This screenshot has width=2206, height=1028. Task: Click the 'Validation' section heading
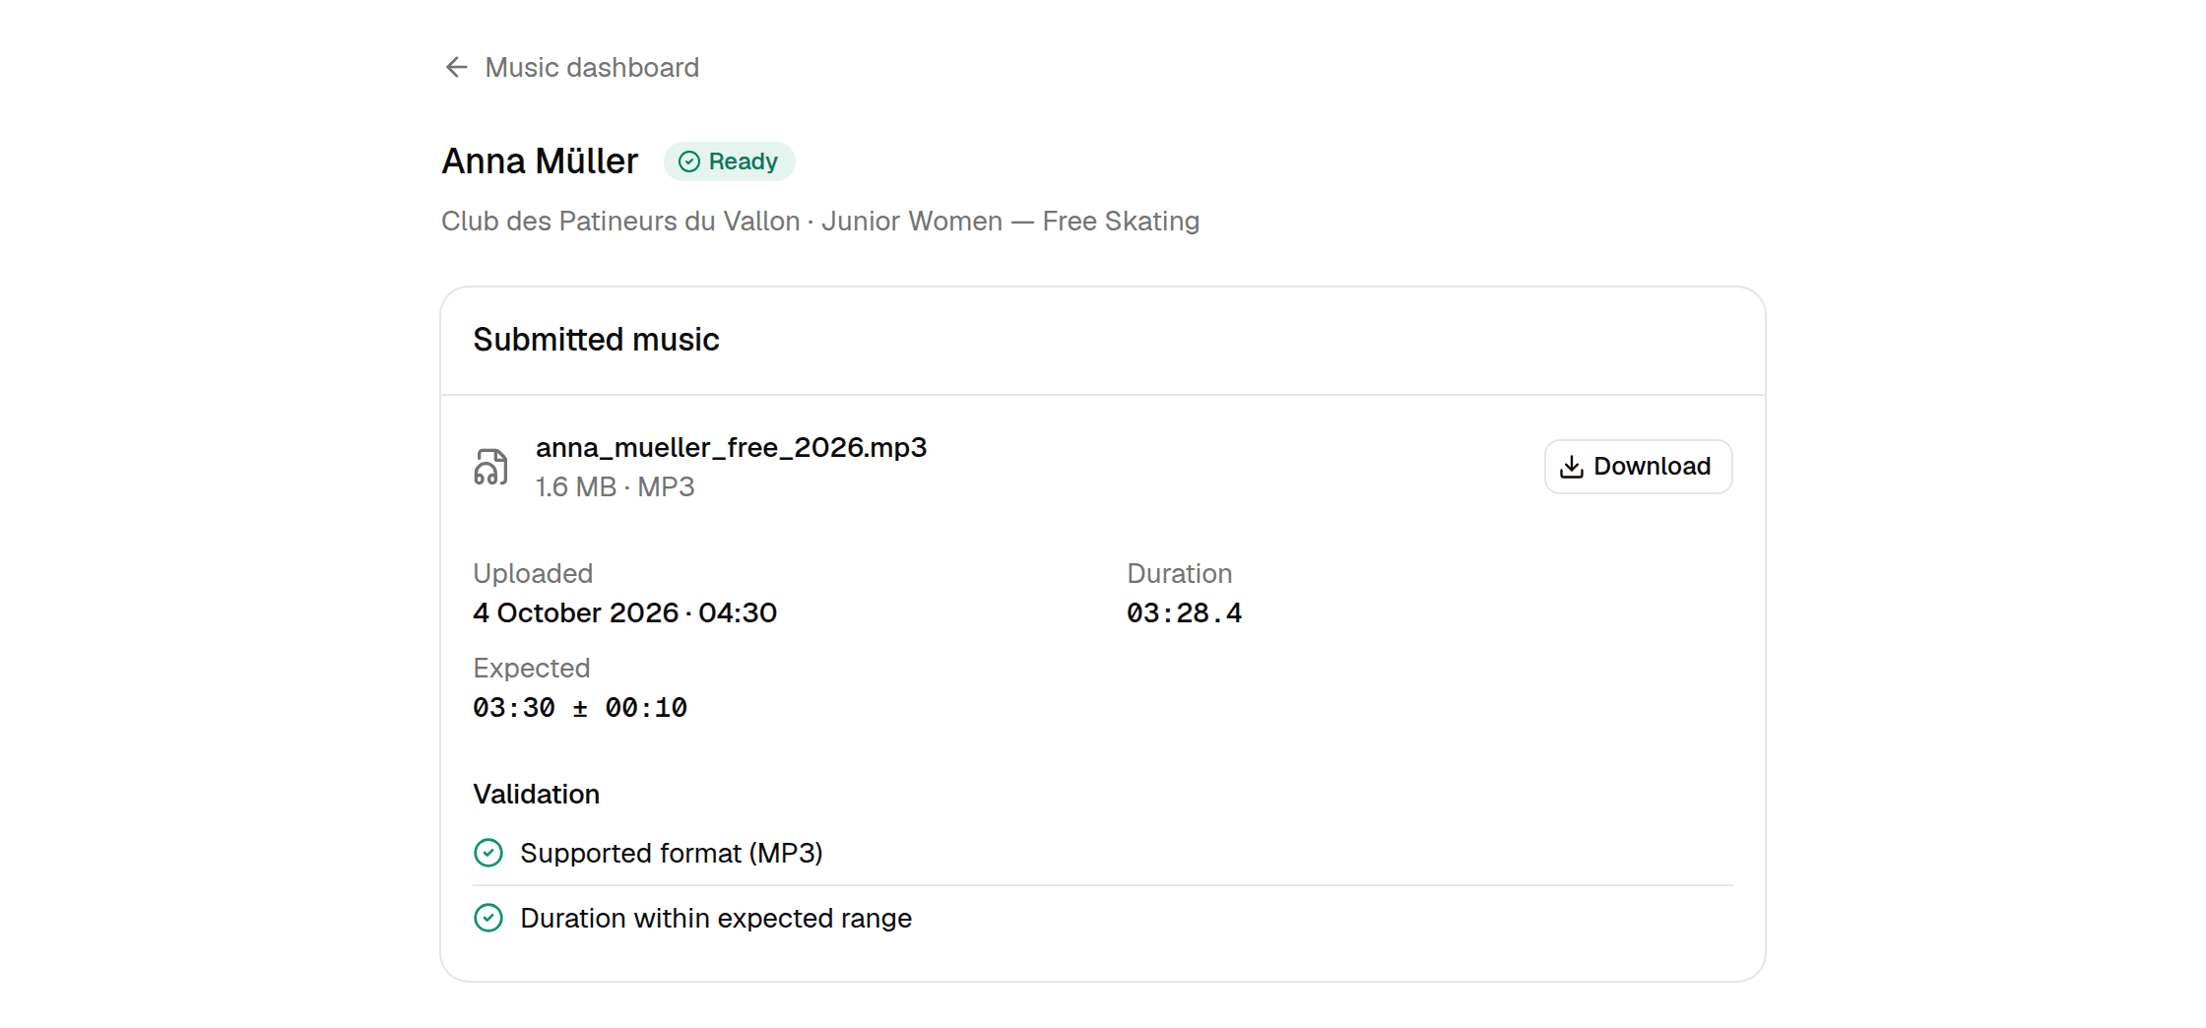pyautogui.click(x=536, y=795)
